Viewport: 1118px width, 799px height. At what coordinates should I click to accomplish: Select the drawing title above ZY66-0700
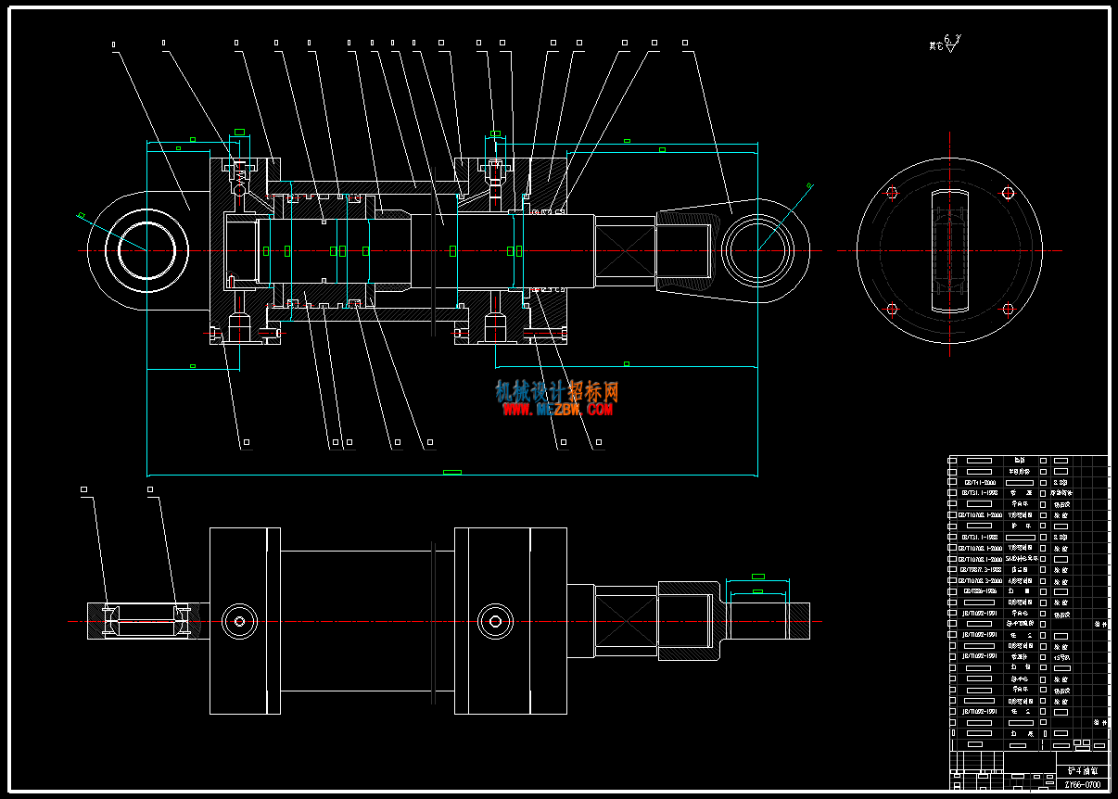pyautogui.click(x=1082, y=769)
